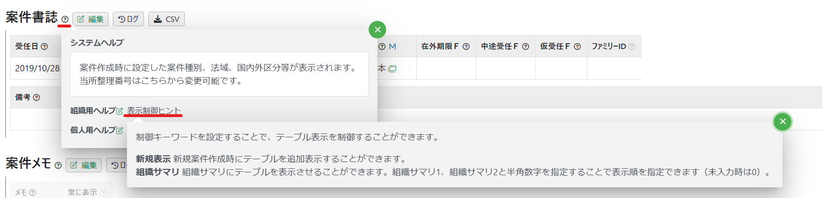838x198 pixels.
Task: Click the 編集 button for 案件書誌
Action: click(90, 19)
